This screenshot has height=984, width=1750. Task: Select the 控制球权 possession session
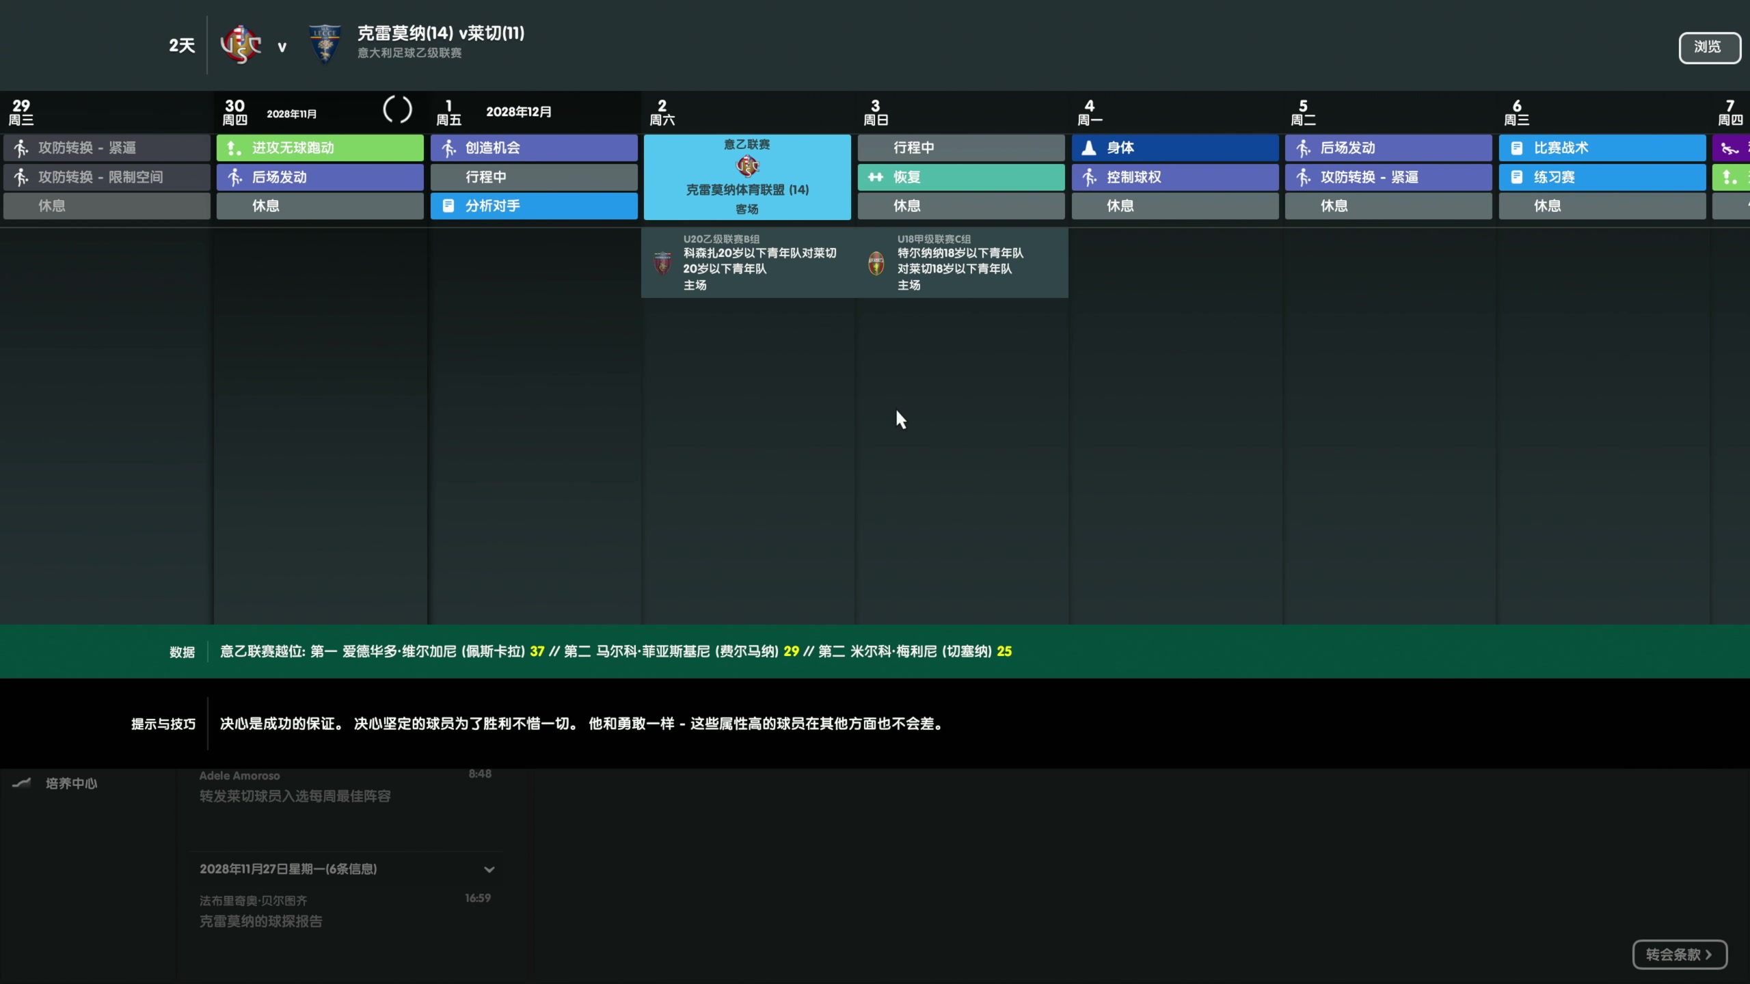1175,177
